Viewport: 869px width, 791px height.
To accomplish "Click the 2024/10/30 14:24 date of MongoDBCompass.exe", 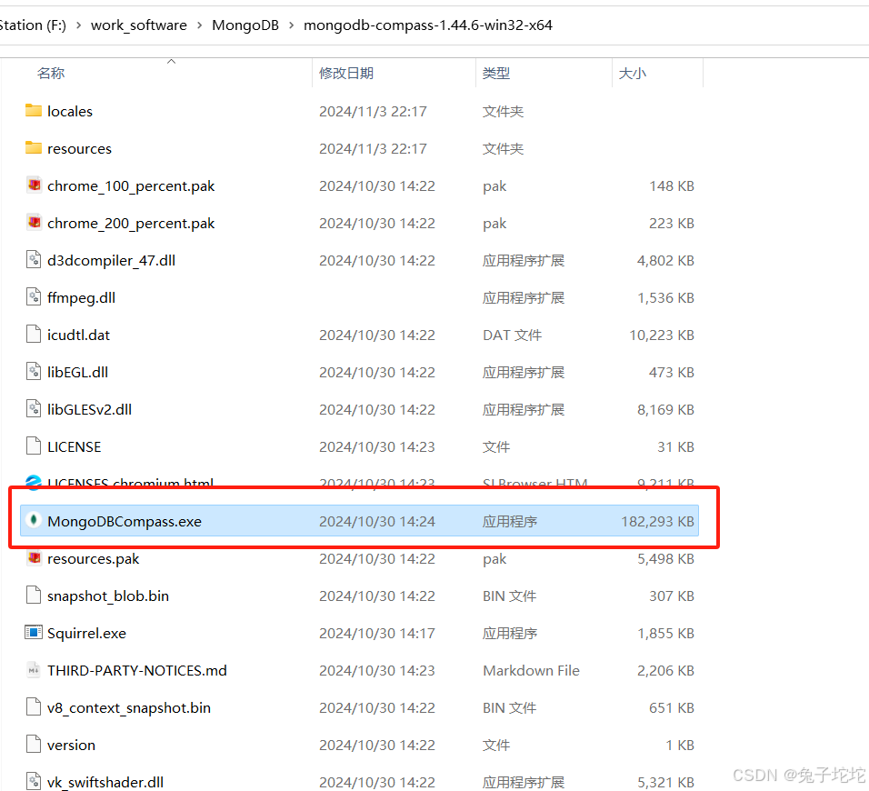I will click(377, 521).
